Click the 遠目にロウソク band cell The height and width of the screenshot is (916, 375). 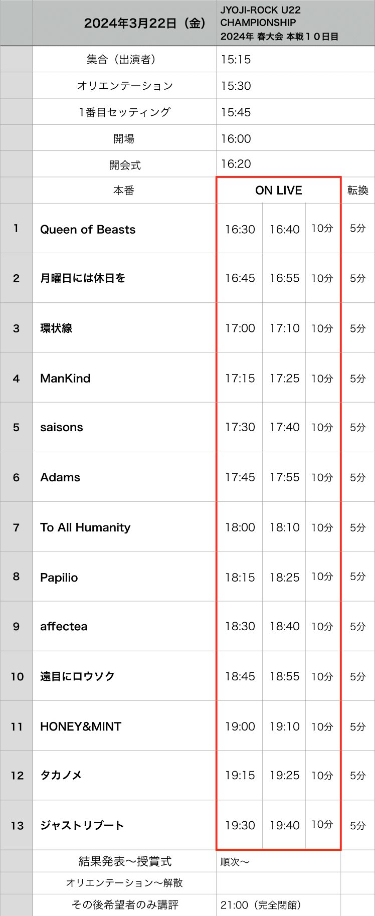click(x=124, y=676)
